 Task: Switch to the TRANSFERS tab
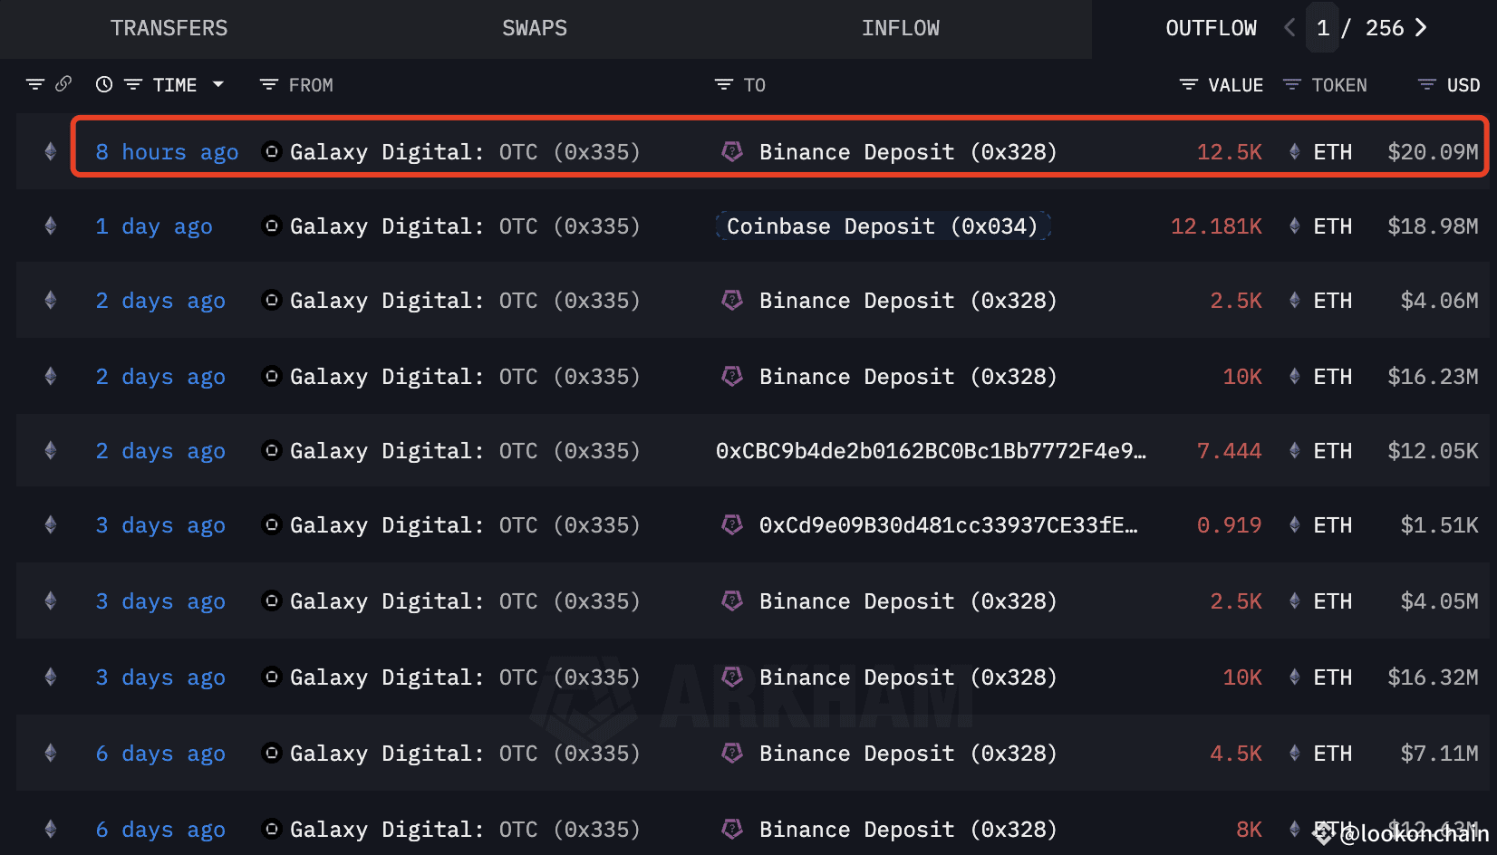[x=169, y=28]
